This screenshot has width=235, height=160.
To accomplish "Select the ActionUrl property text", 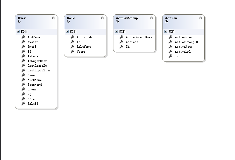I will [x=183, y=51].
